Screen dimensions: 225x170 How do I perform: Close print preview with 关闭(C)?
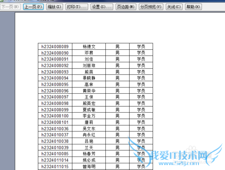coord(174,7)
